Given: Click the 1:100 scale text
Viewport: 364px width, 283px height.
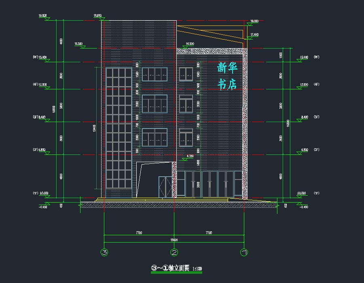Looking at the screenshot, I should click(x=197, y=268).
